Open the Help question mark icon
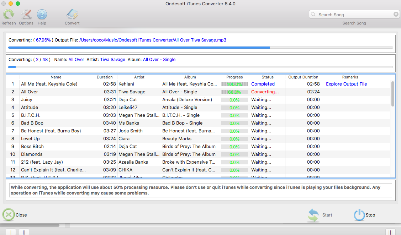Screen dimensions: 401x235 [42, 14]
